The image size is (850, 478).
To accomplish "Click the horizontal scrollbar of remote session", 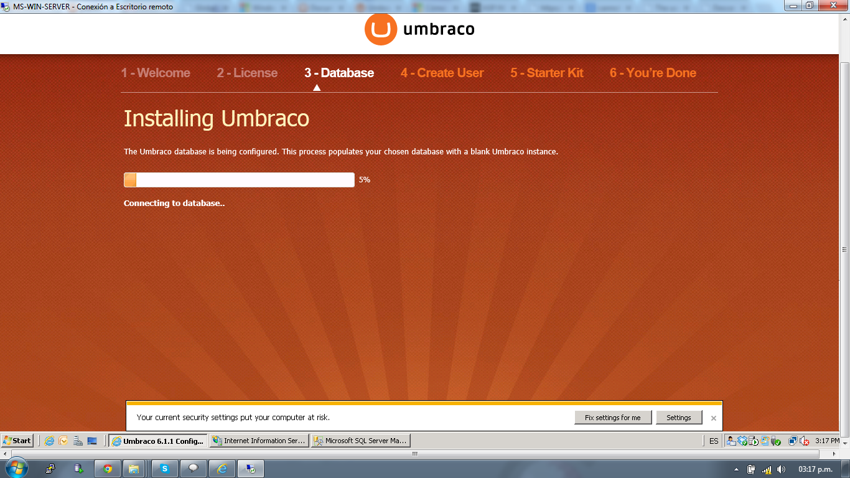I will 416,454.
